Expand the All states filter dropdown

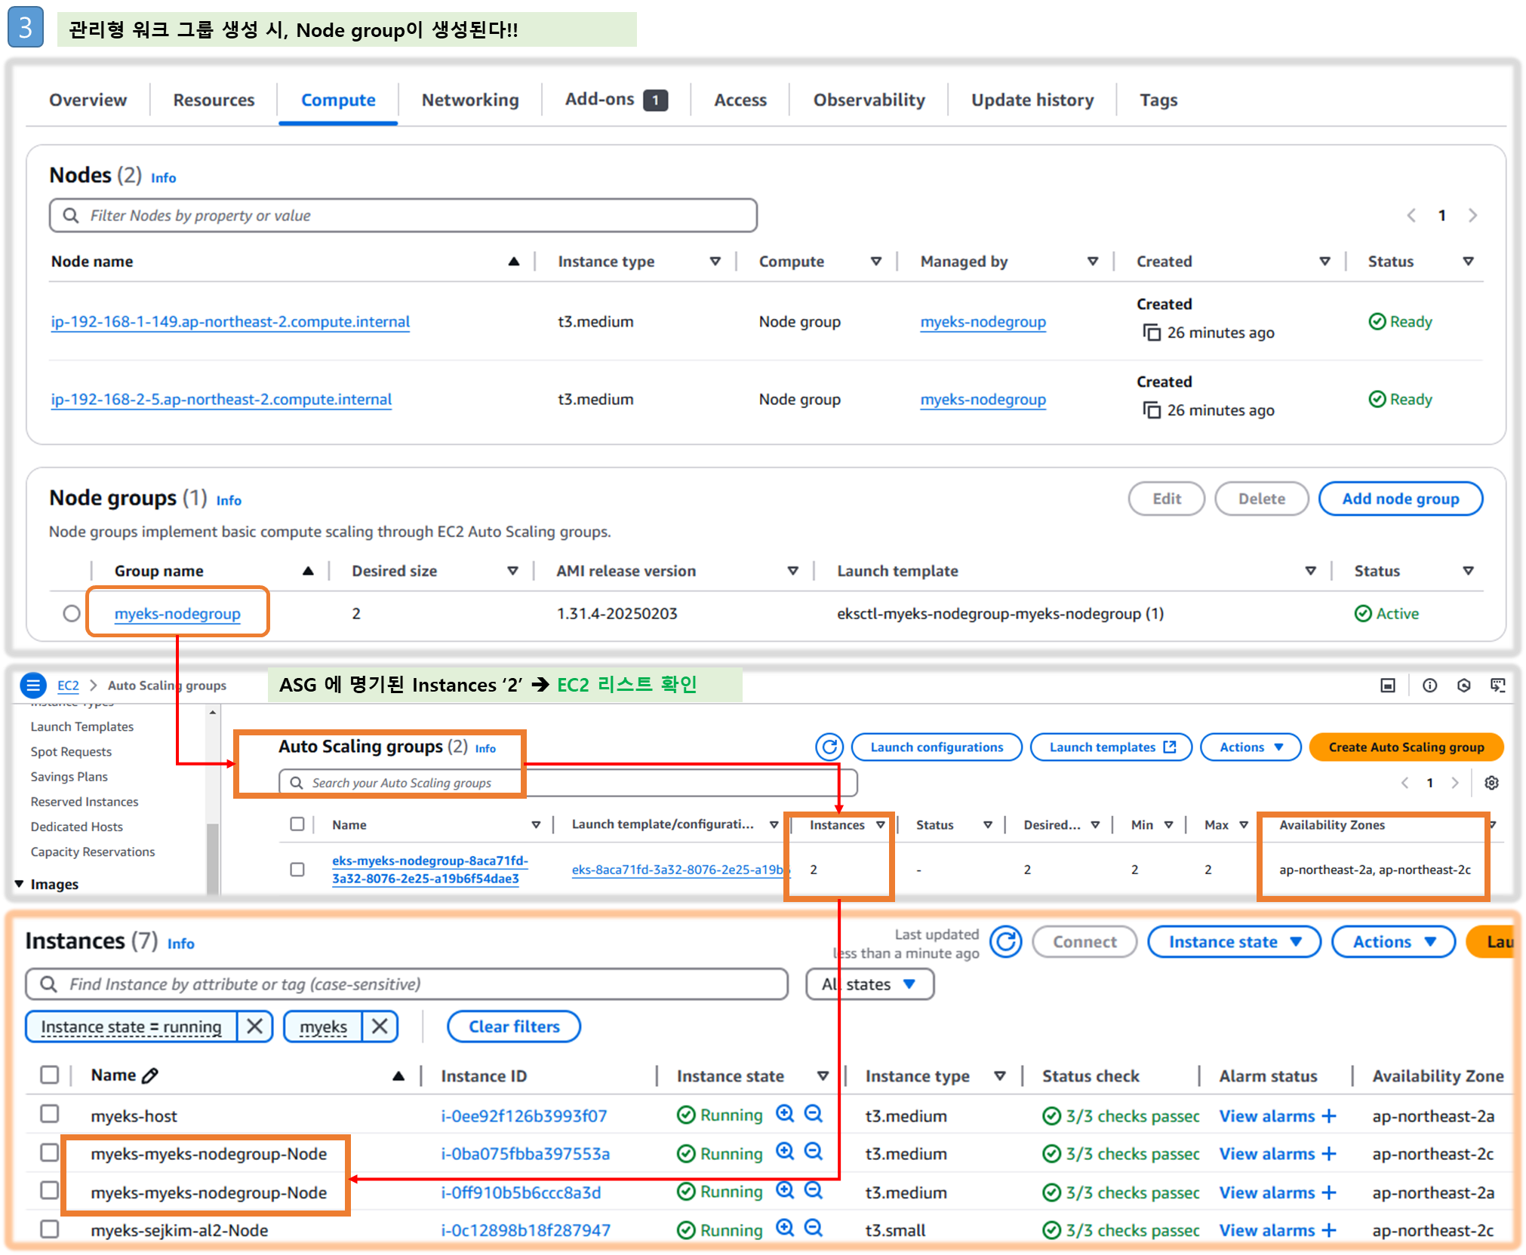tap(869, 984)
